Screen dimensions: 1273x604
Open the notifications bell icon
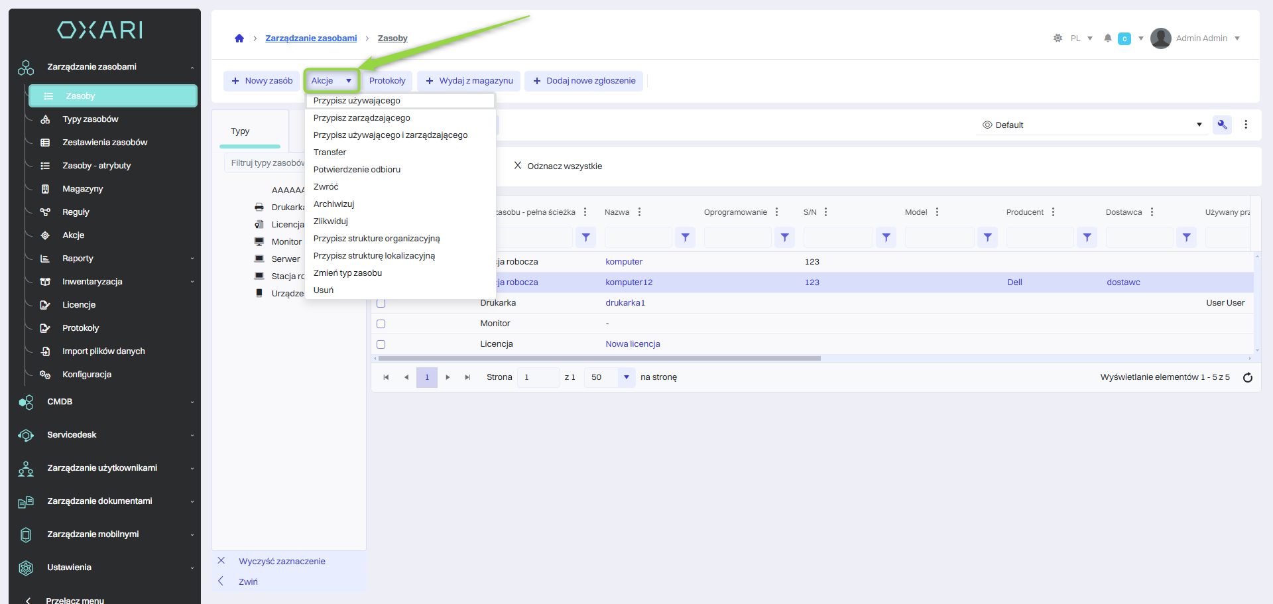pos(1107,38)
